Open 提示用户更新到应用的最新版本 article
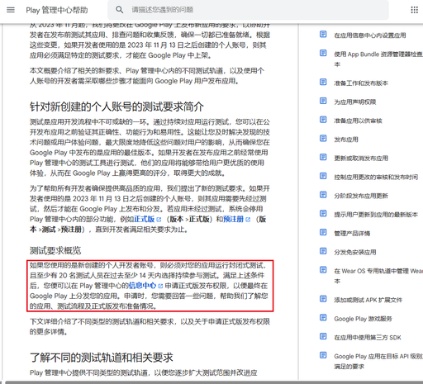 click(x=376, y=215)
